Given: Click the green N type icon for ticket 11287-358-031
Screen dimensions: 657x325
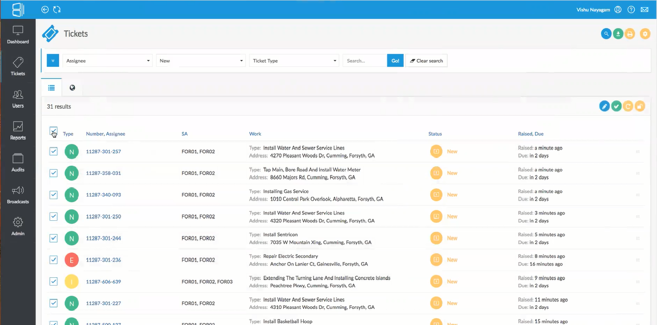Looking at the screenshot, I should (71, 173).
